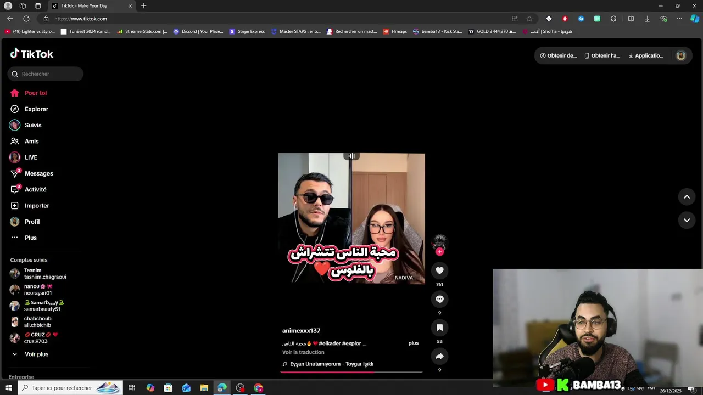The height and width of the screenshot is (395, 703).
Task: Expand caption with plus link
Action: (414, 343)
